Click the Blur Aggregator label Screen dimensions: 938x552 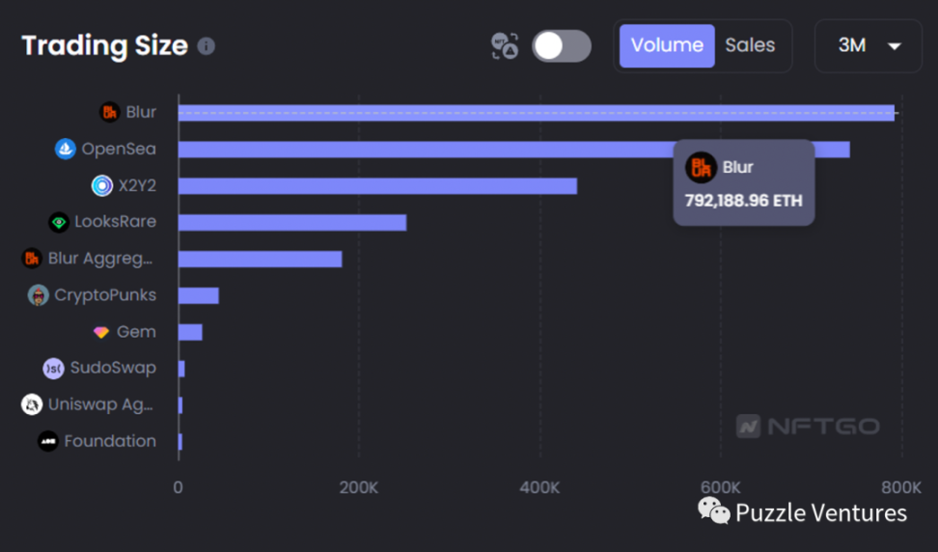click(101, 259)
